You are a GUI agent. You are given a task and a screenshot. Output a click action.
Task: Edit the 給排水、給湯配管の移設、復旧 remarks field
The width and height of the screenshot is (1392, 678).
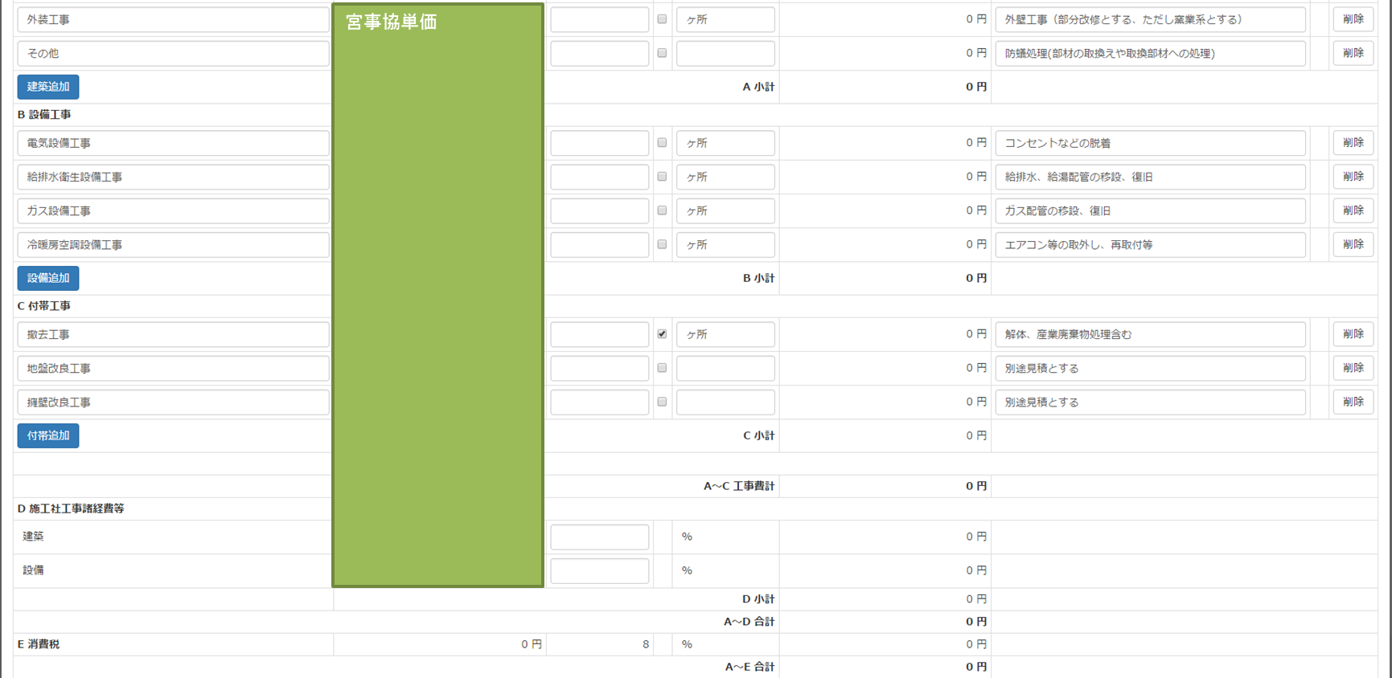tap(1150, 177)
